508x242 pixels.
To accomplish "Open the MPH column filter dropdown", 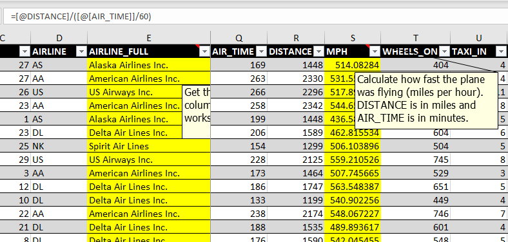I will coord(375,51).
